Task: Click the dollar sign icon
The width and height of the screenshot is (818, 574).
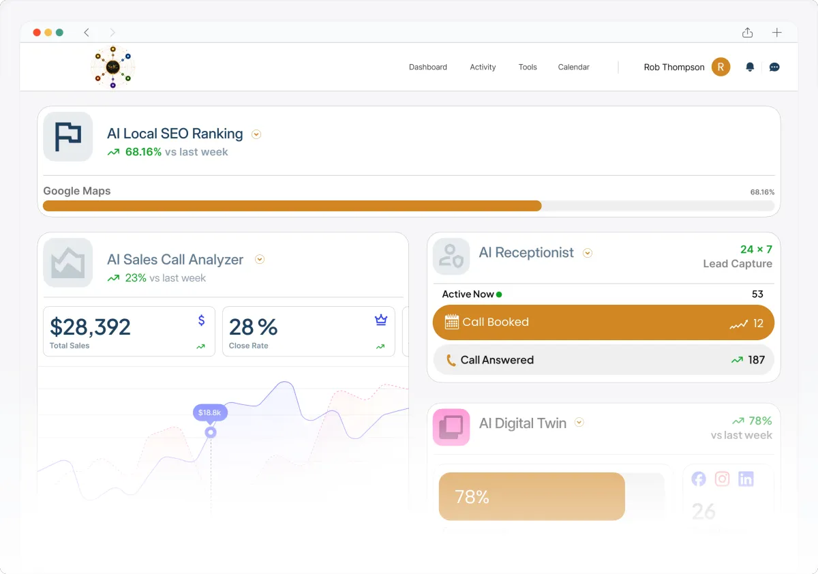Action: 201,320
